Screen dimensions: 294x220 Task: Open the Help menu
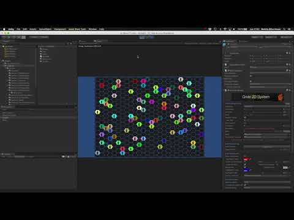point(102,29)
